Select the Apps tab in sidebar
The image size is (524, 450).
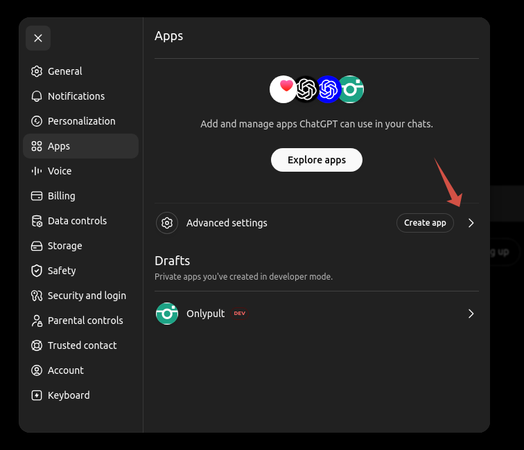tap(80, 146)
